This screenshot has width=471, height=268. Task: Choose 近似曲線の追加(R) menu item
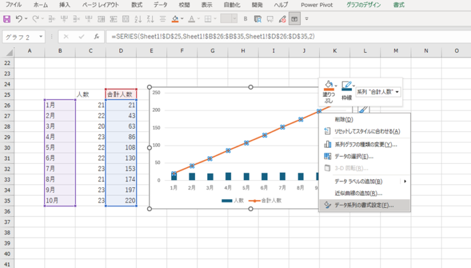[x=364, y=193]
